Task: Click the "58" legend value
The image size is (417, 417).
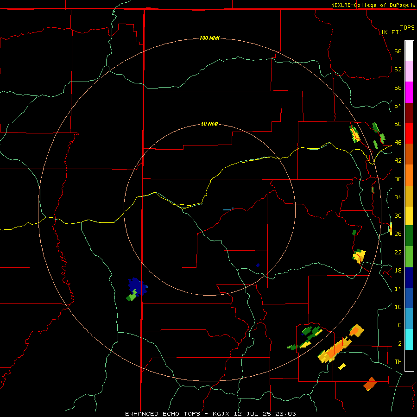Action: (x=398, y=88)
